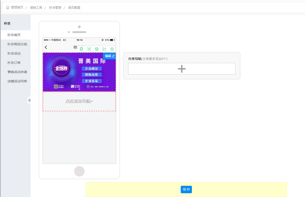305x197 pixels.
Task: Click the fullscreen expand arrows icon
Action: [89, 49]
